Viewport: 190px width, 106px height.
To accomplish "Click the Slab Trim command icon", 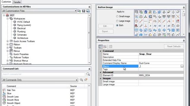I will (x=4, y=90).
